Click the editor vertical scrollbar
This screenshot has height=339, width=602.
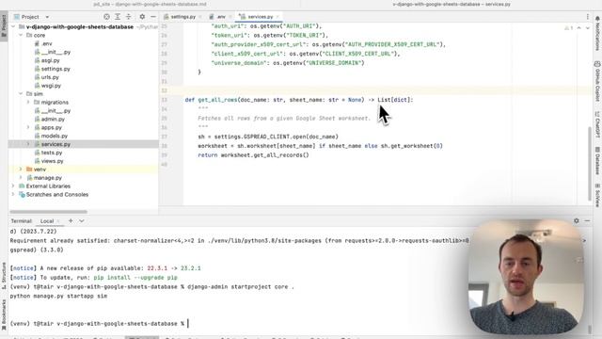pyautogui.click(x=590, y=163)
